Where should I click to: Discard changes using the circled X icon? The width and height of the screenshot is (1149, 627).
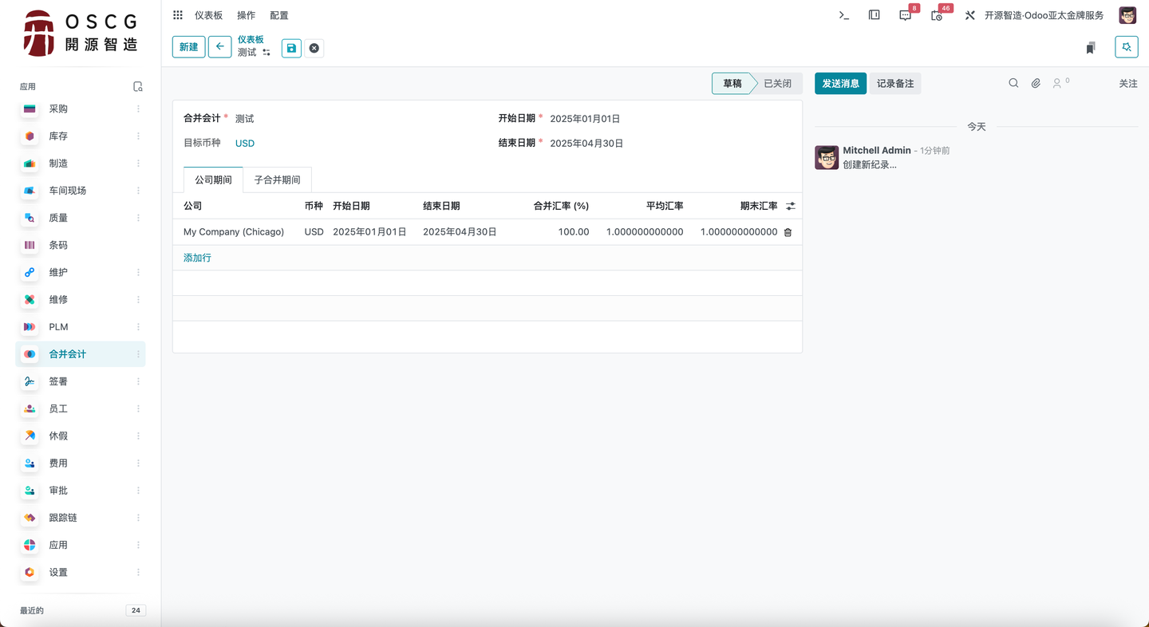(314, 48)
